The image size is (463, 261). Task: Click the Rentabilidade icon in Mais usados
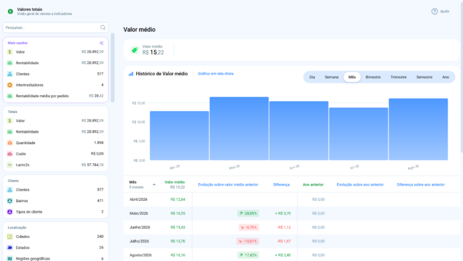pyautogui.click(x=10, y=63)
